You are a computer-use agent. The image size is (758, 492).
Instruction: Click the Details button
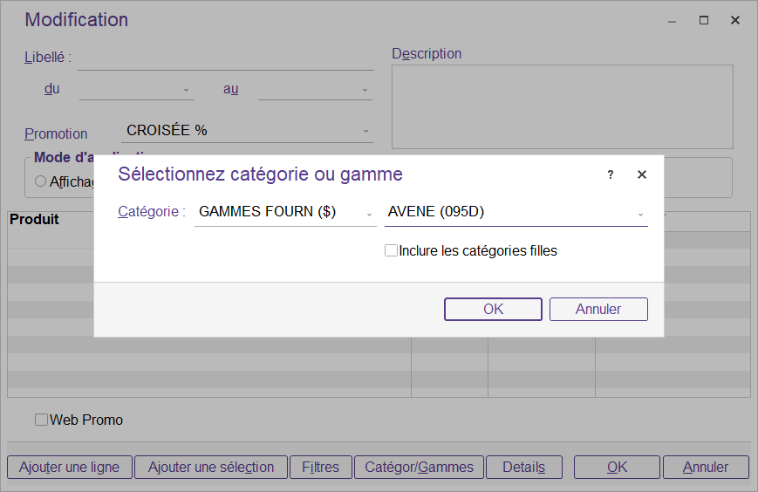(x=523, y=467)
